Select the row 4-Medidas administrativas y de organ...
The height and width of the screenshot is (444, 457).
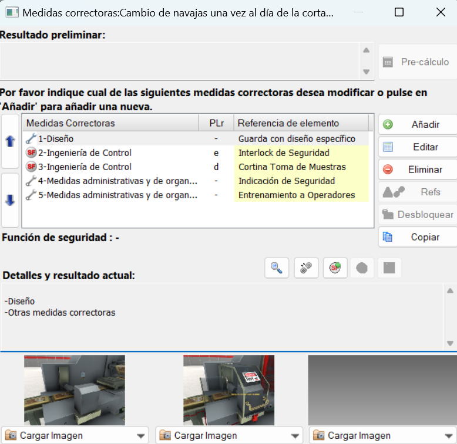click(196, 181)
